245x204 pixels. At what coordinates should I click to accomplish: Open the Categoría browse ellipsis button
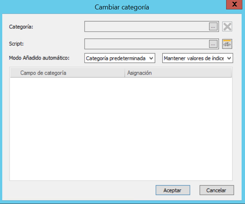[213, 26]
